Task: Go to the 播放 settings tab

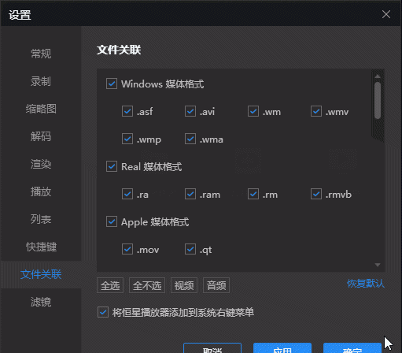Action: [x=41, y=191]
